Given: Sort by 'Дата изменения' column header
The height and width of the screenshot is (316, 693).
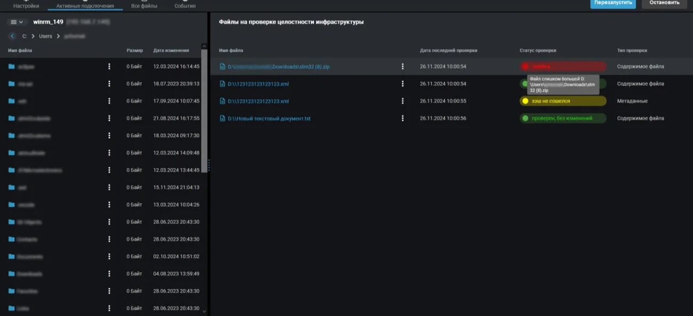Looking at the screenshot, I should pos(171,51).
